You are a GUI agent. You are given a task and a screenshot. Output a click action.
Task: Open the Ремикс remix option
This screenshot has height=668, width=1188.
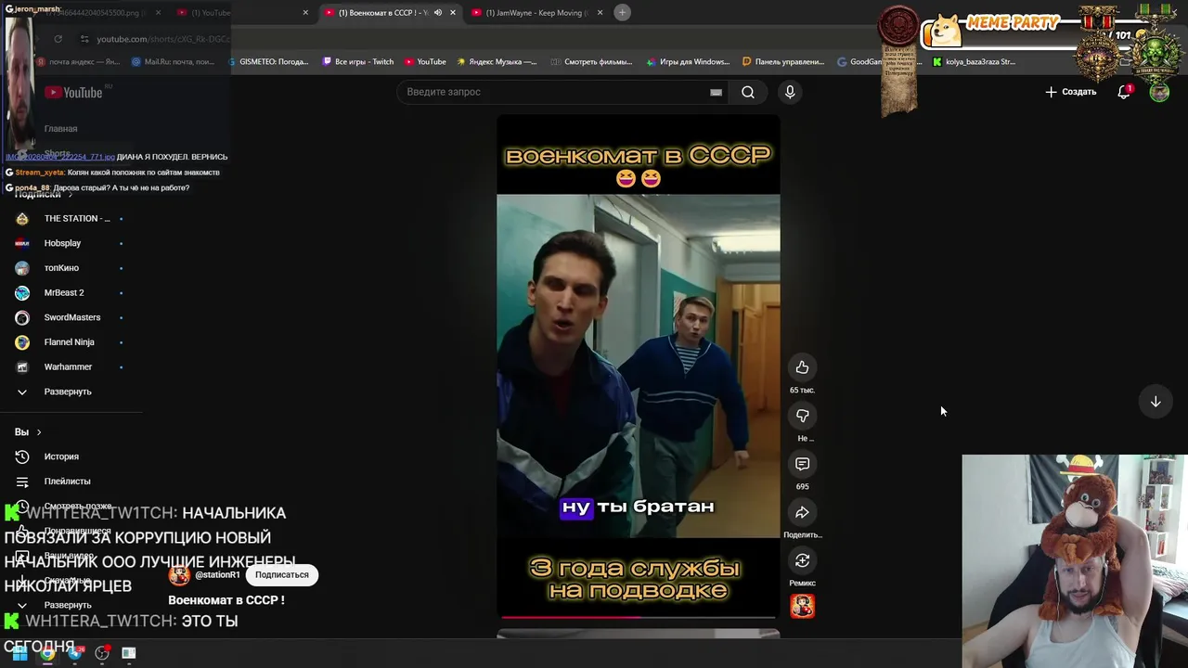click(x=802, y=560)
